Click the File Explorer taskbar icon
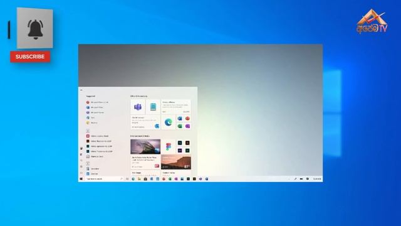This screenshot has width=401, height=226. click(139, 179)
